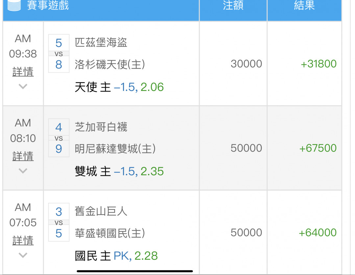Click the +67500 result value
Image resolution: width=355 pixels, height=275 pixels.
click(318, 148)
